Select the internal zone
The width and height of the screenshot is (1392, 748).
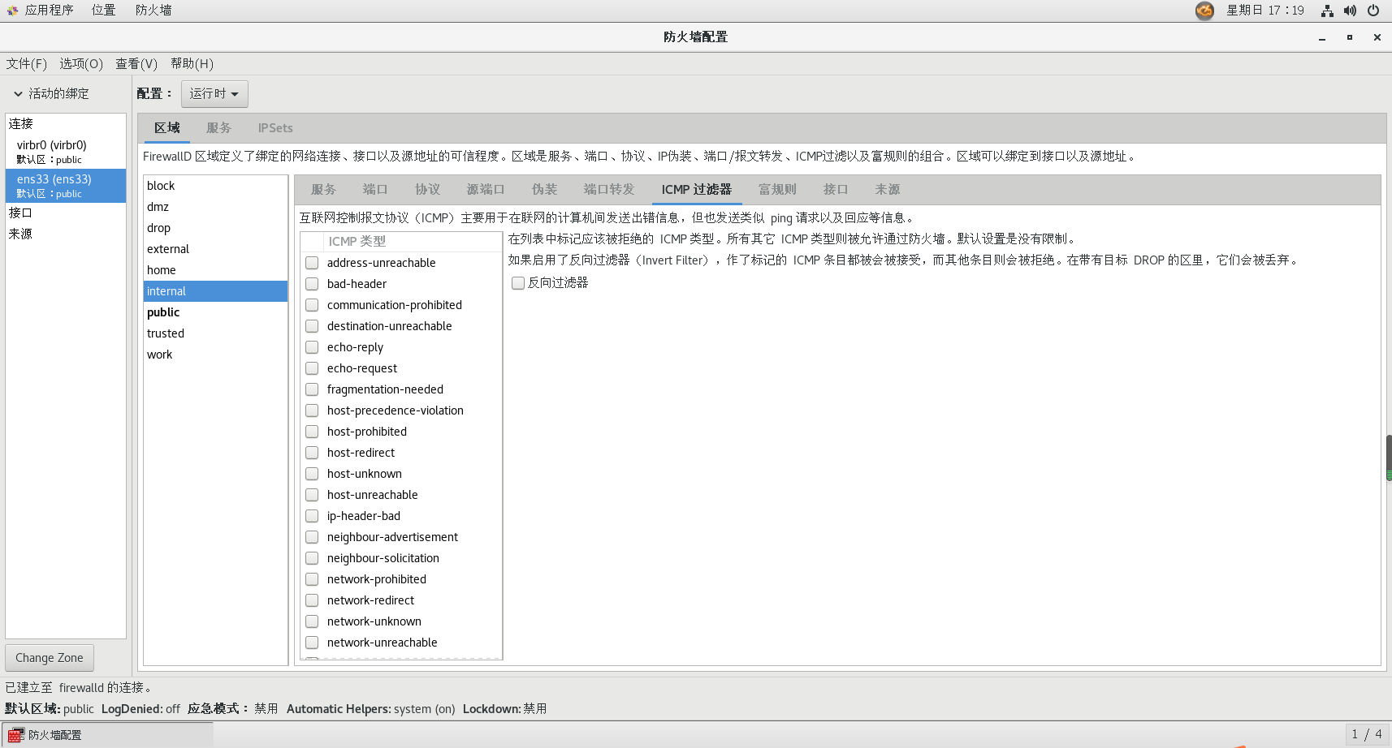point(215,291)
